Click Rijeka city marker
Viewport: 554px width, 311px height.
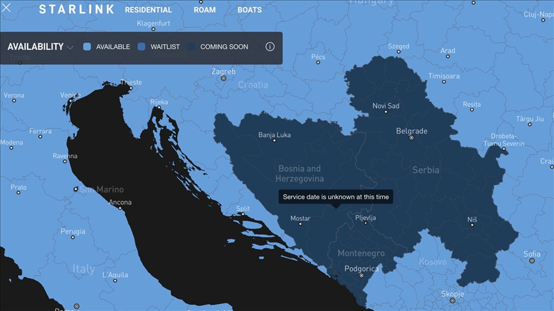(x=159, y=108)
